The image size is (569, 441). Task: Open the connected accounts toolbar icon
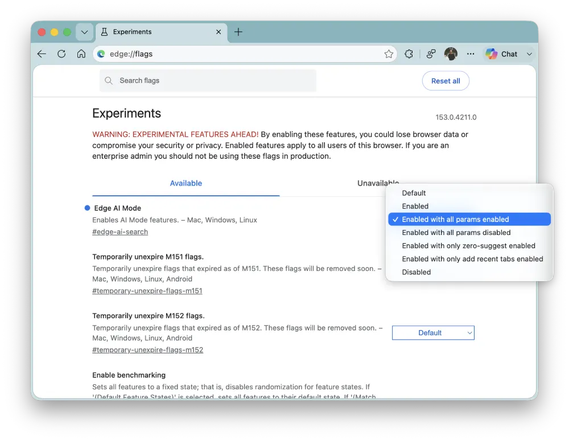(x=431, y=54)
